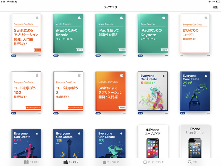Open Everyone Can Create 音楽 book

coord(68,143)
